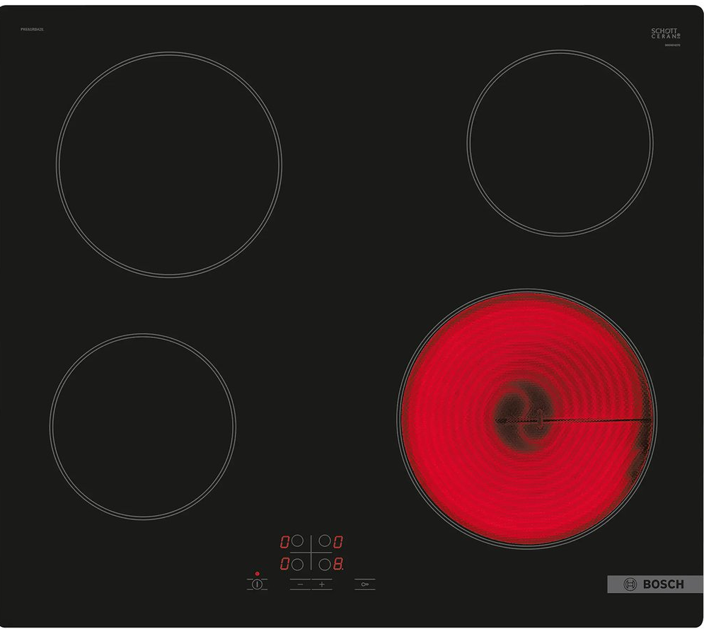Click the bottom-left cooking zone ring
This screenshot has height=629, width=704.
click(x=143, y=426)
